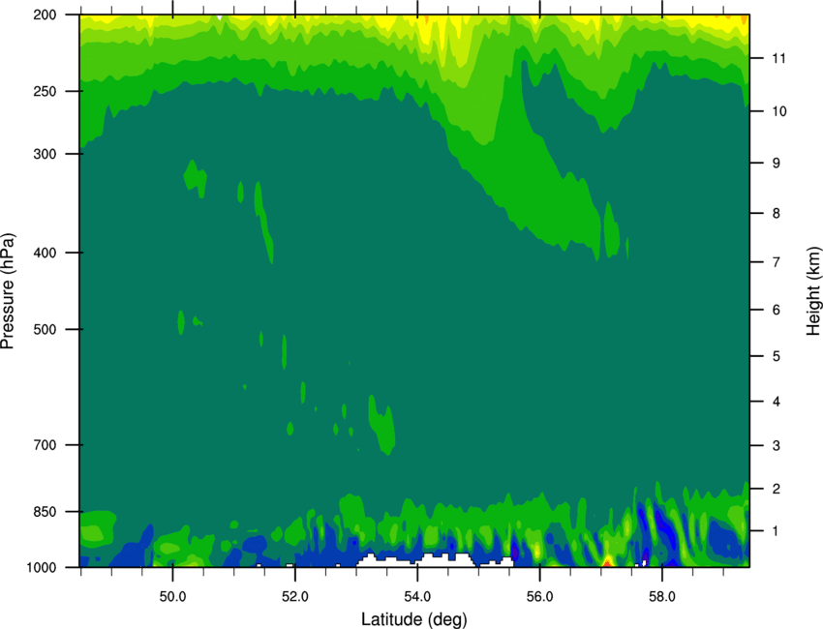Pick the 11 km height label
Viewport: 823px width, 629px height.
pyautogui.click(x=778, y=58)
